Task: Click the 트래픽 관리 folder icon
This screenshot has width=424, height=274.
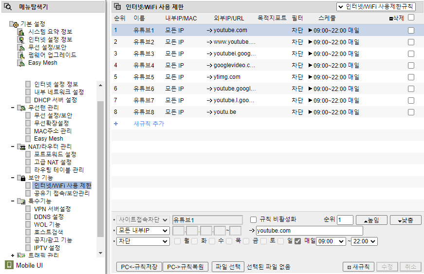Action: 21,255
